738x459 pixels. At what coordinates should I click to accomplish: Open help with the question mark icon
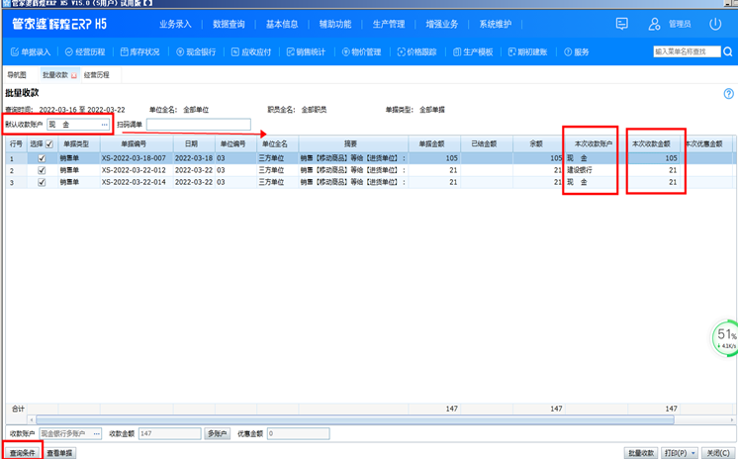(x=729, y=94)
